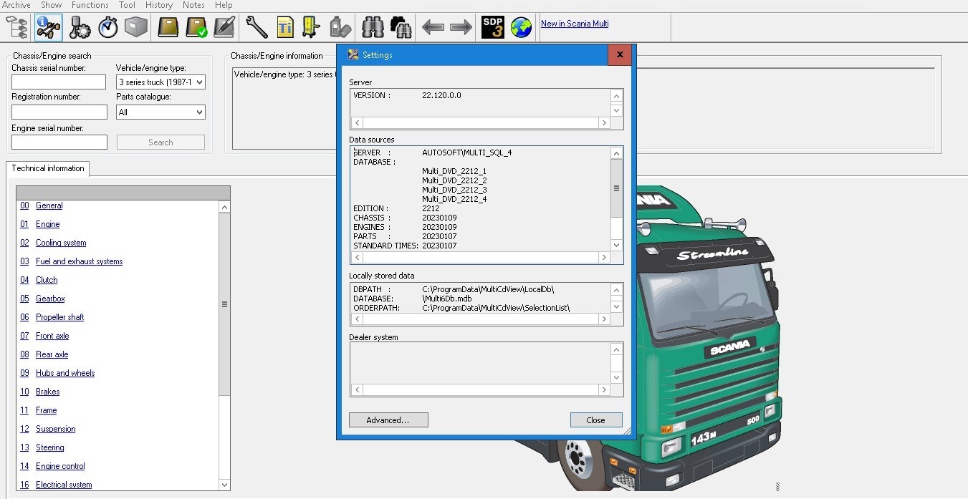This screenshot has width=968, height=499.
Task: Click Technical information list scroll down arrow
Action: click(x=224, y=485)
